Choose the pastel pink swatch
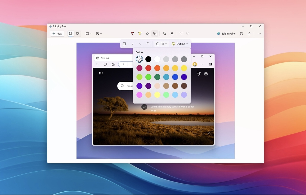The image size is (306, 195). click(139, 95)
